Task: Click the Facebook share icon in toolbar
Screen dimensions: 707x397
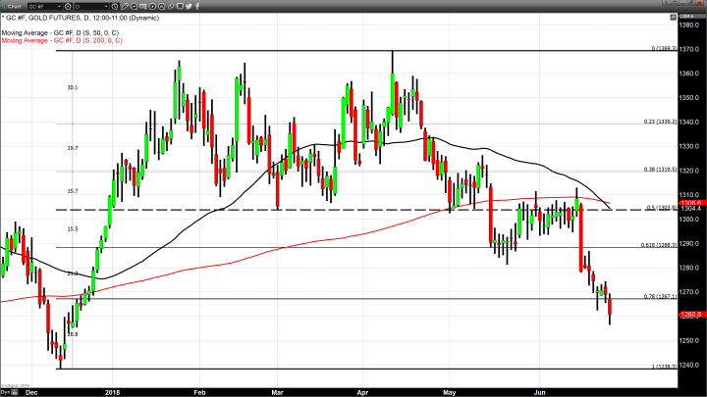Action: click(197, 6)
